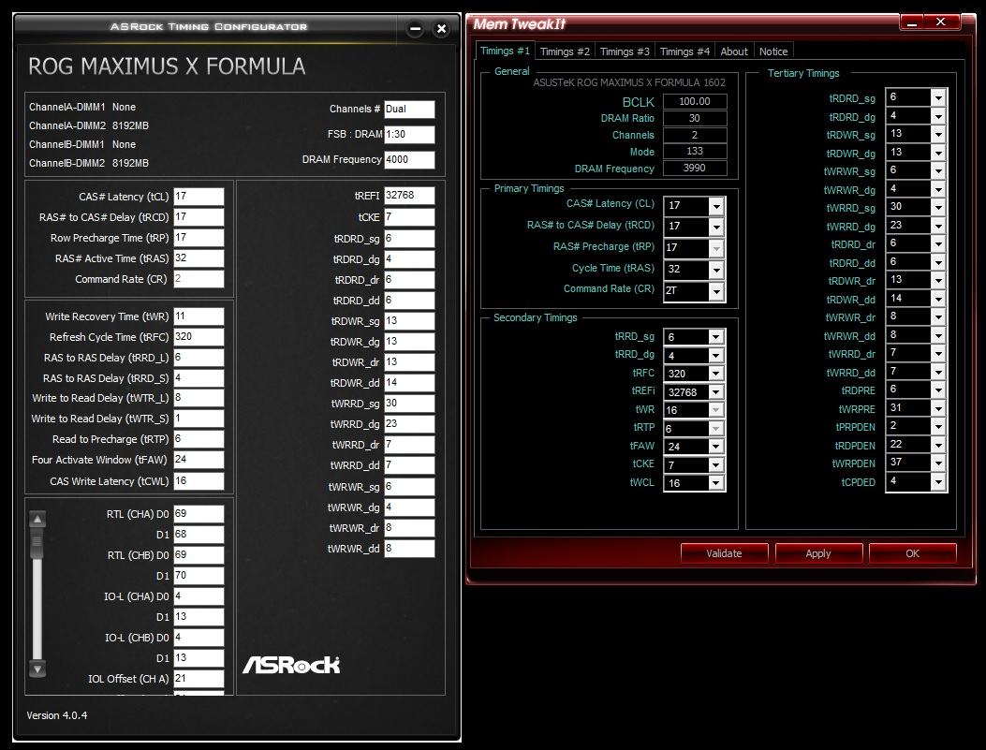This screenshot has width=986, height=750.
Task: Click the BCLK 100.00 field in Mem TweakIt
Action: 695,101
